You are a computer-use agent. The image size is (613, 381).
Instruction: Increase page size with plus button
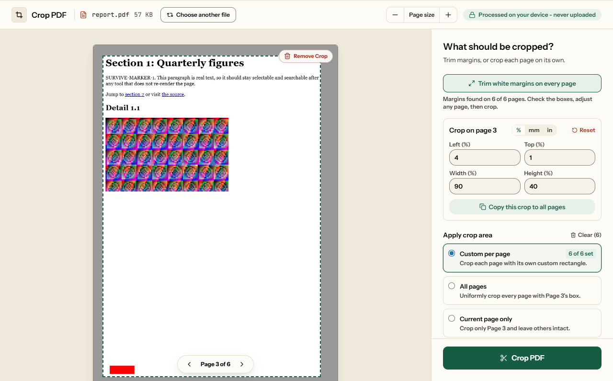pyautogui.click(x=448, y=15)
